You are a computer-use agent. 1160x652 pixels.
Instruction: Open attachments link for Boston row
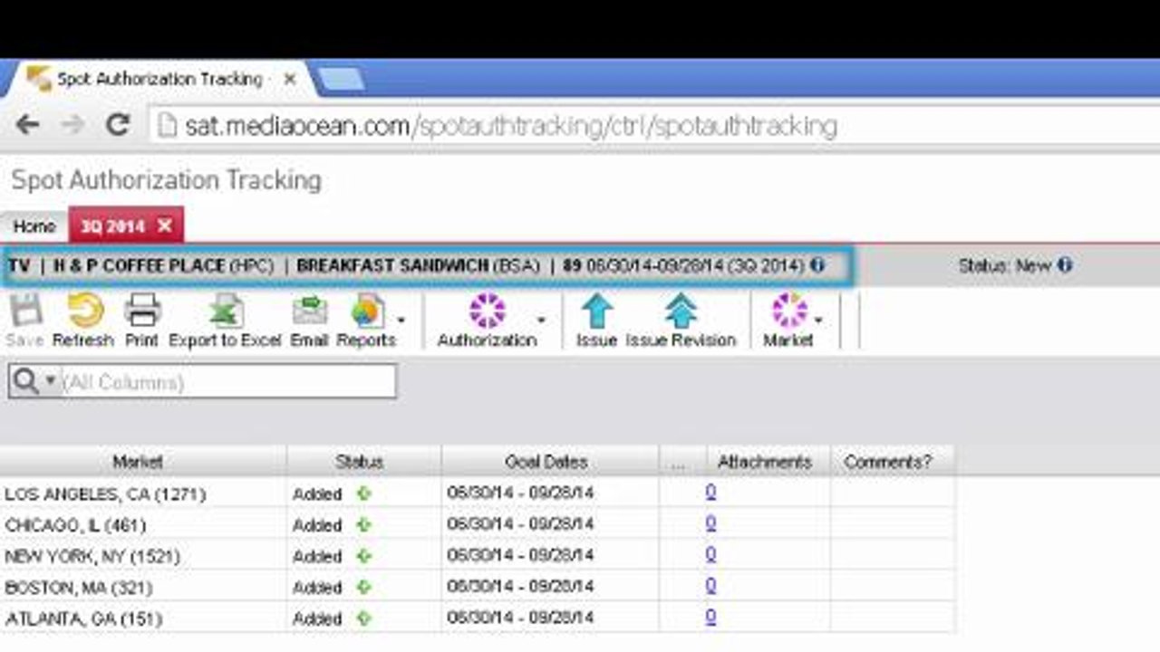pos(710,585)
